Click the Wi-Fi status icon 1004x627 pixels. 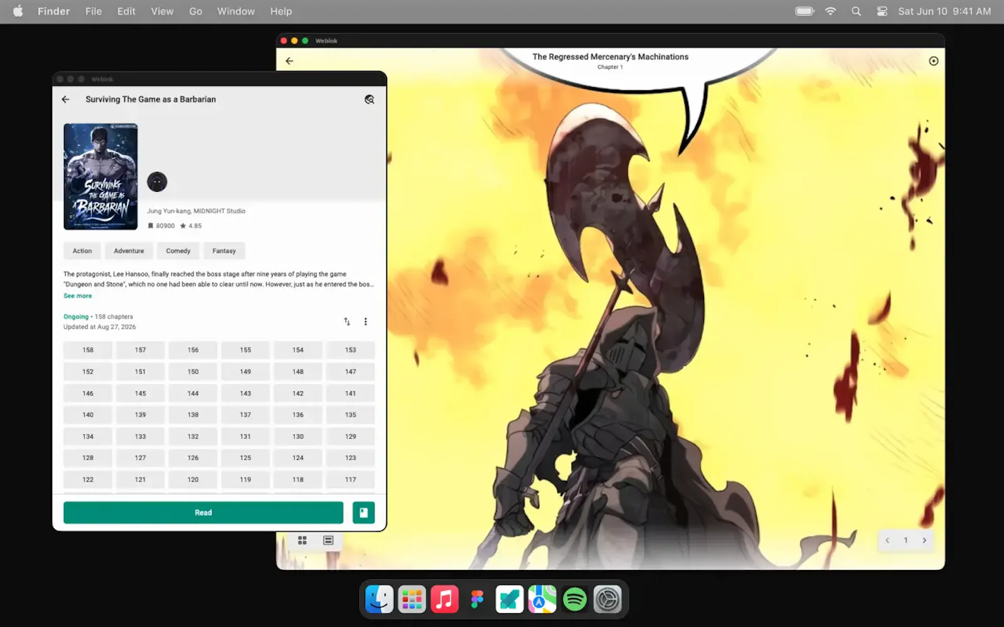tap(830, 11)
